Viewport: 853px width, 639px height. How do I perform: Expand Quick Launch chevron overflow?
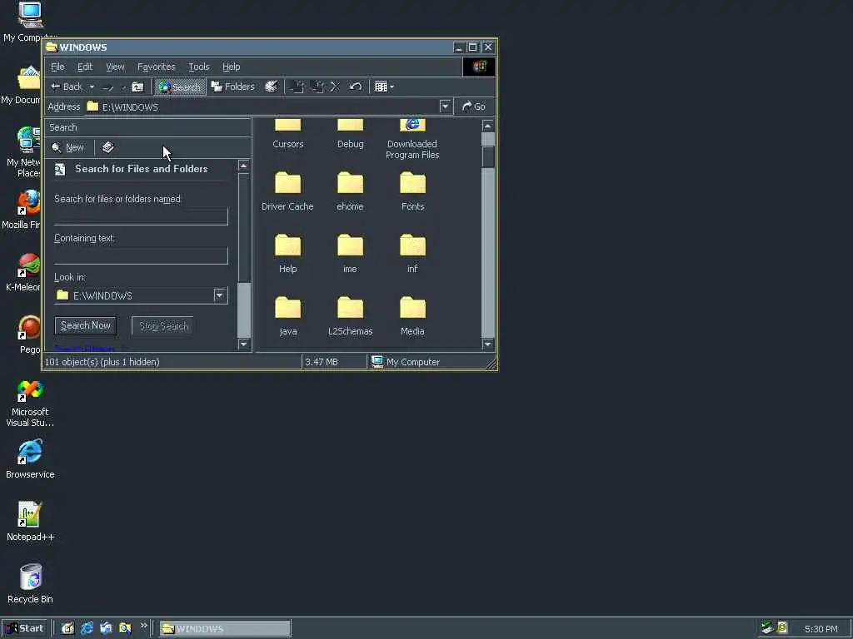[143, 626]
